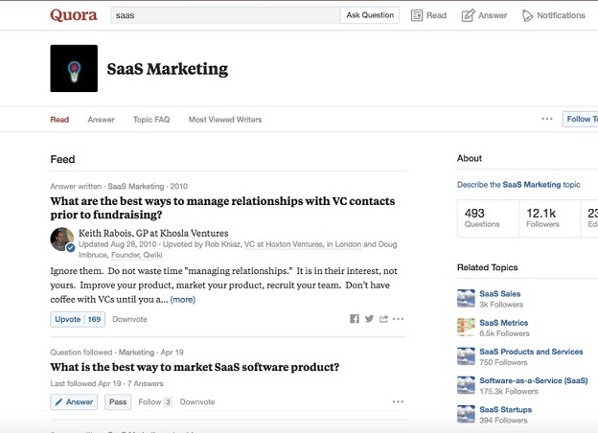The image size is (598, 433).
Task: Click the SaaS Marketing page title
Action: click(168, 69)
